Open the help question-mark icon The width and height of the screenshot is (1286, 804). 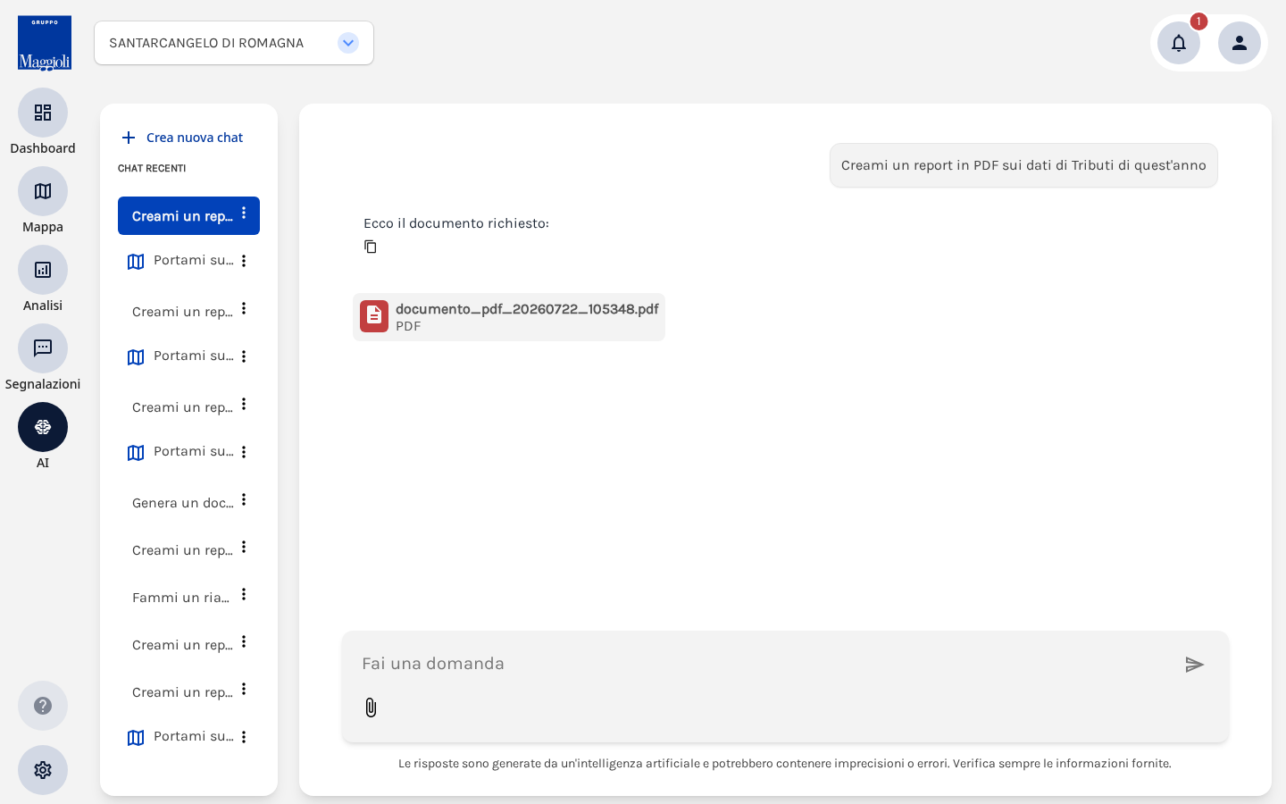pos(43,706)
